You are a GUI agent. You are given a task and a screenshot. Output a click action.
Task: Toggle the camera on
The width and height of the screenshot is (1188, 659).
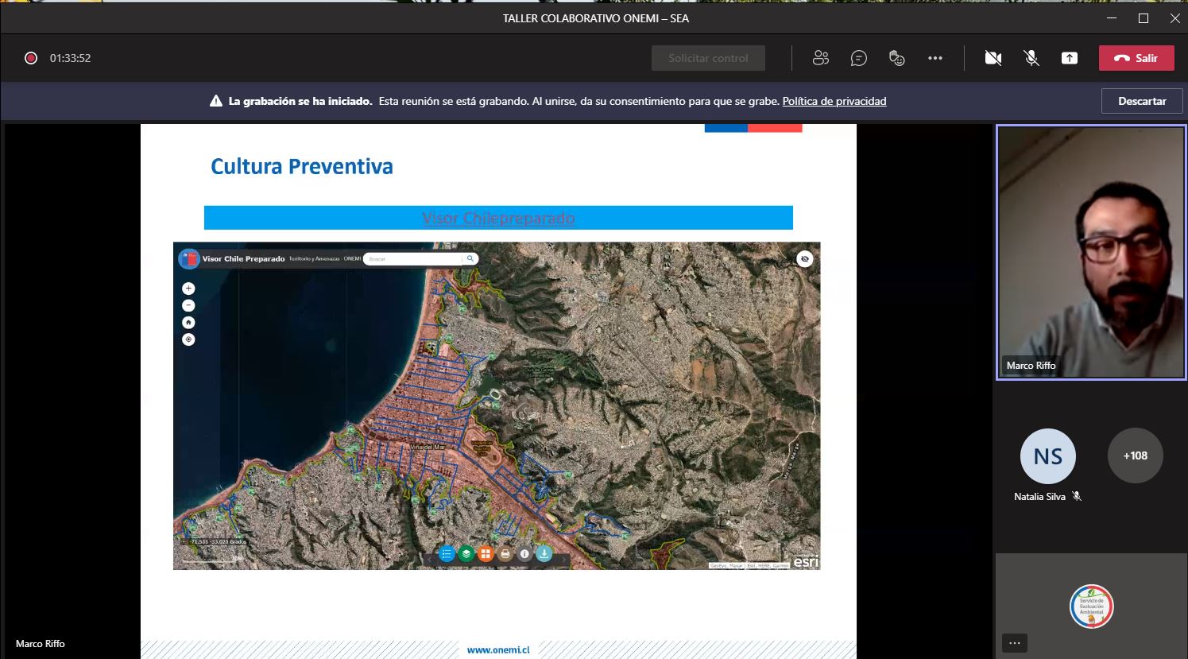pyautogui.click(x=993, y=58)
